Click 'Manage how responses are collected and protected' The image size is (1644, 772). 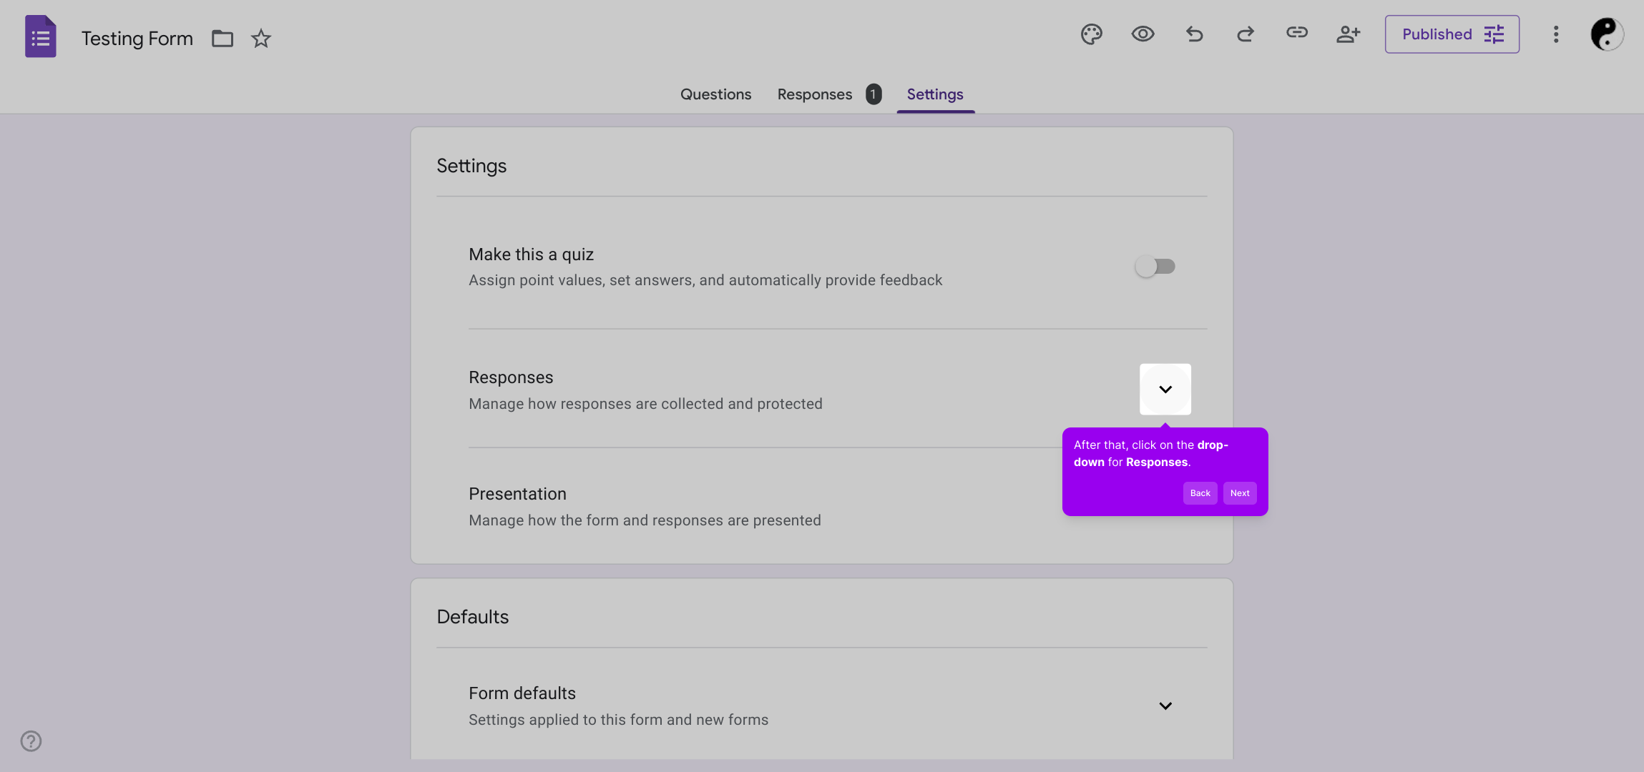pyautogui.click(x=645, y=404)
